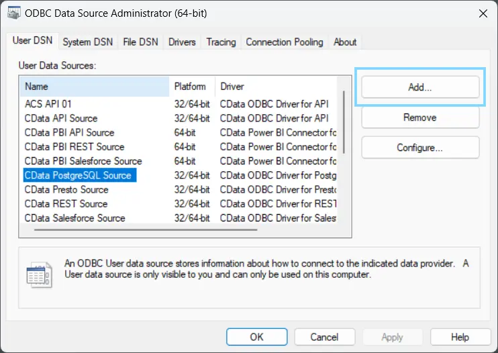498x353 pixels.
Task: Open the File DSN tab
Action: click(x=140, y=42)
